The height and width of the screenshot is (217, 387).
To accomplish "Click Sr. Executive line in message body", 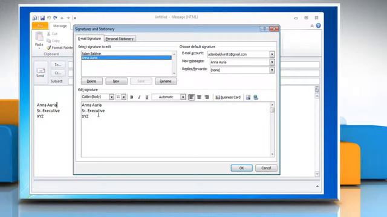I will click(x=48, y=111).
